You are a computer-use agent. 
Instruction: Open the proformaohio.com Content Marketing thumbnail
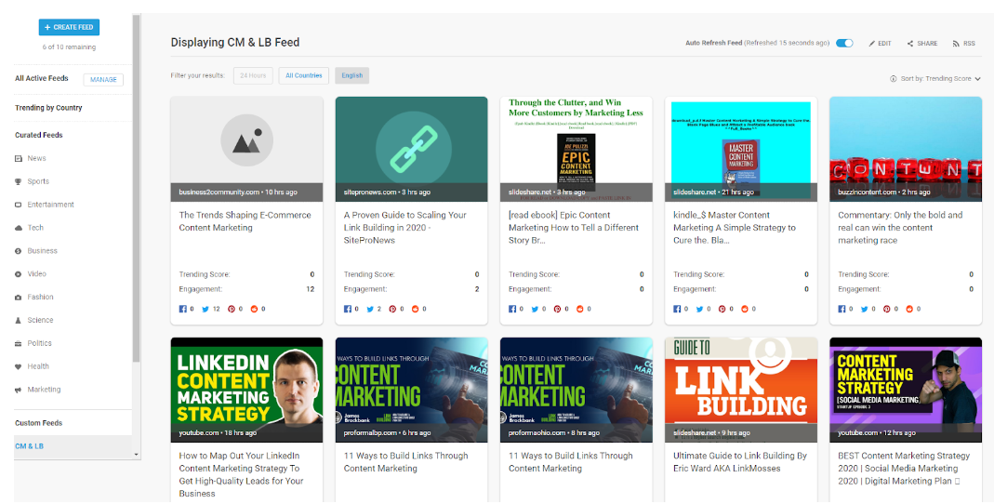[577, 390]
